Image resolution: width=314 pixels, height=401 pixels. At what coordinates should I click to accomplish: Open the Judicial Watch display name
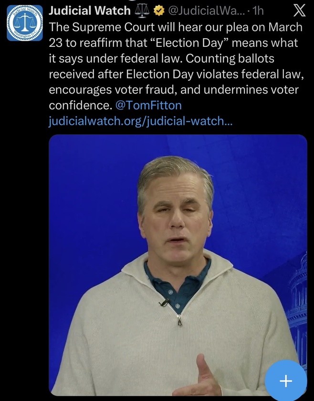(x=89, y=11)
